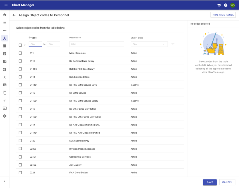This screenshot has width=239, height=188.
Task: Check the ACI Liability checkbox
Action: click(x=20, y=165)
